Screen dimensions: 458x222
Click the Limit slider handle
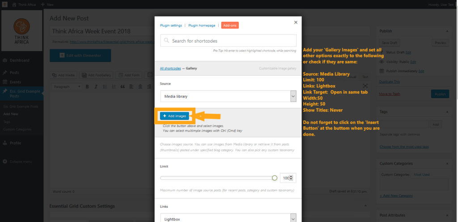[274, 178]
